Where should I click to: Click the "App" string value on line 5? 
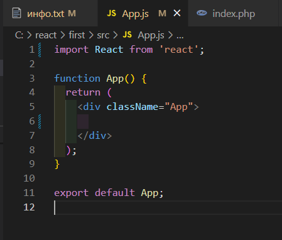click(x=178, y=107)
